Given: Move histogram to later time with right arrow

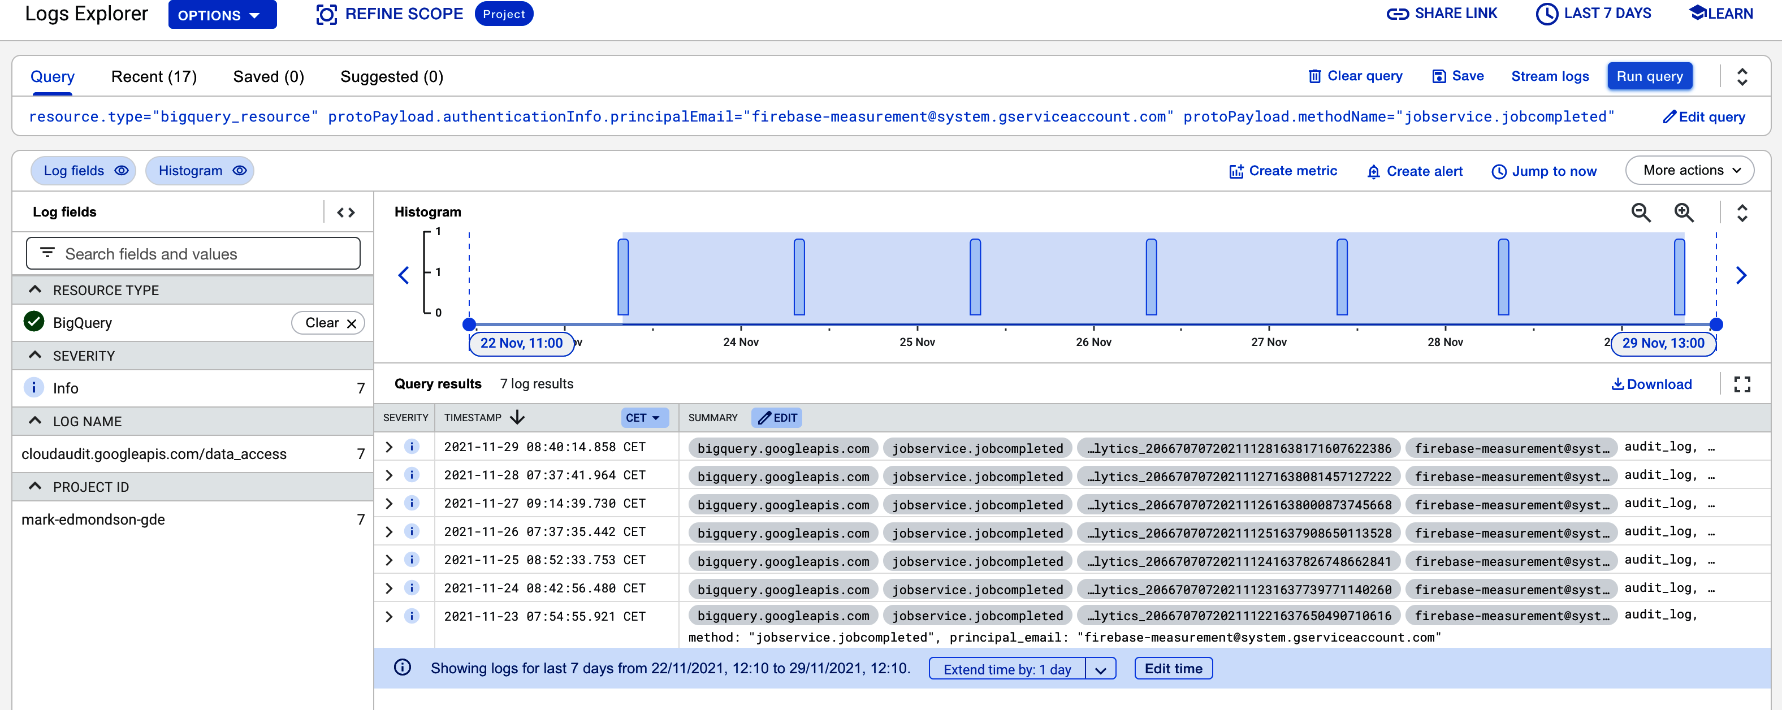Looking at the screenshot, I should [1741, 275].
